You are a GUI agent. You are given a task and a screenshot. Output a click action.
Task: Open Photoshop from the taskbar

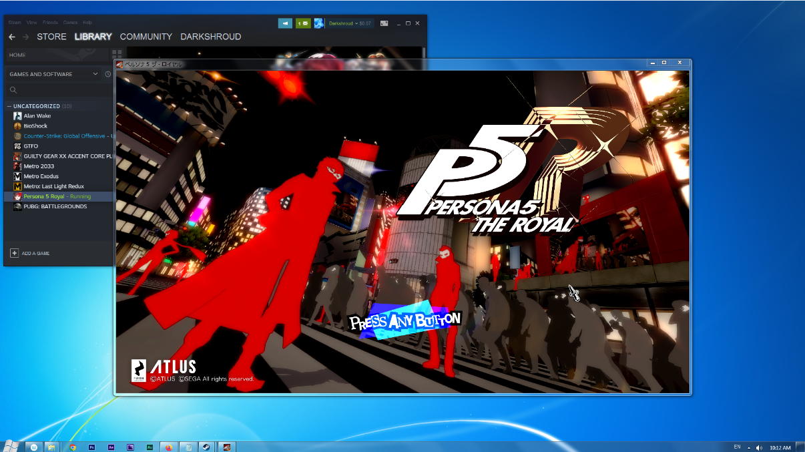91,447
